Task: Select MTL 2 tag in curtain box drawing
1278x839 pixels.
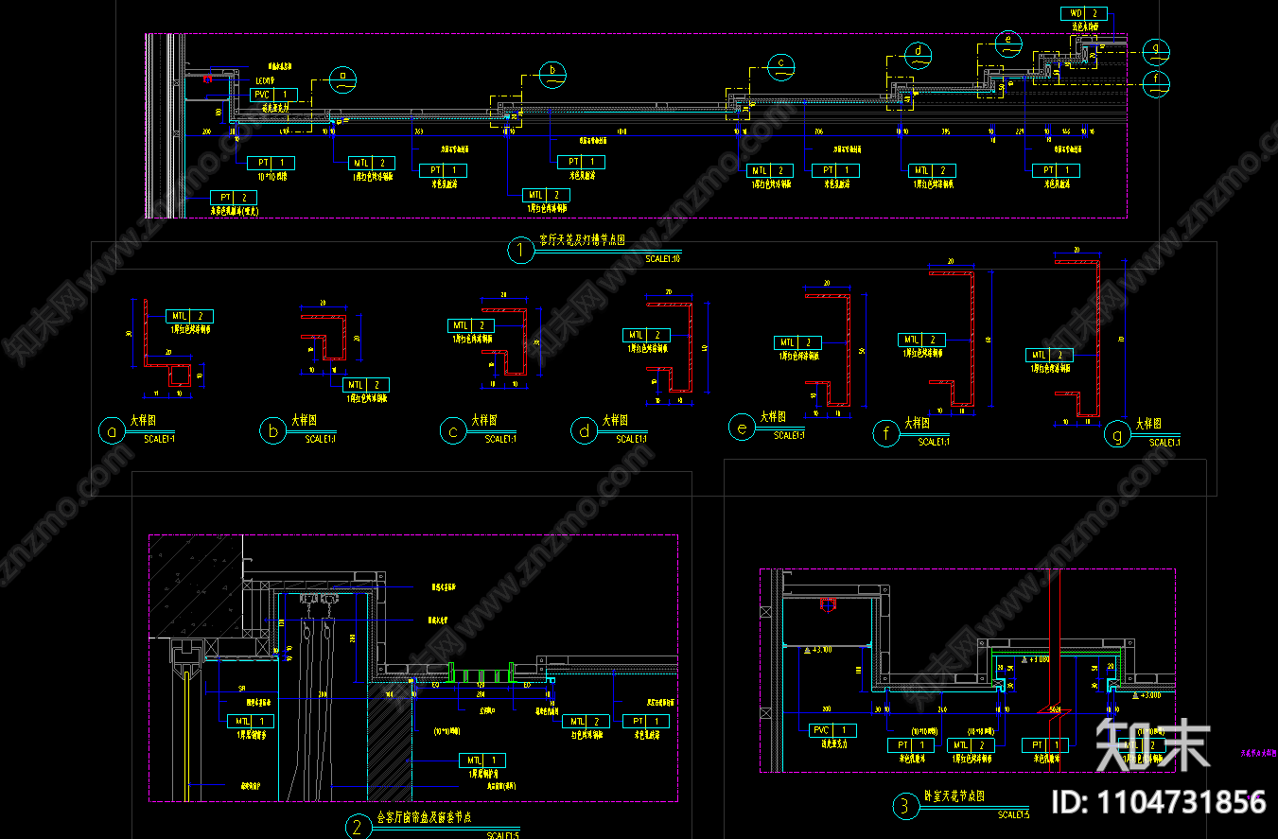Action: point(586,721)
